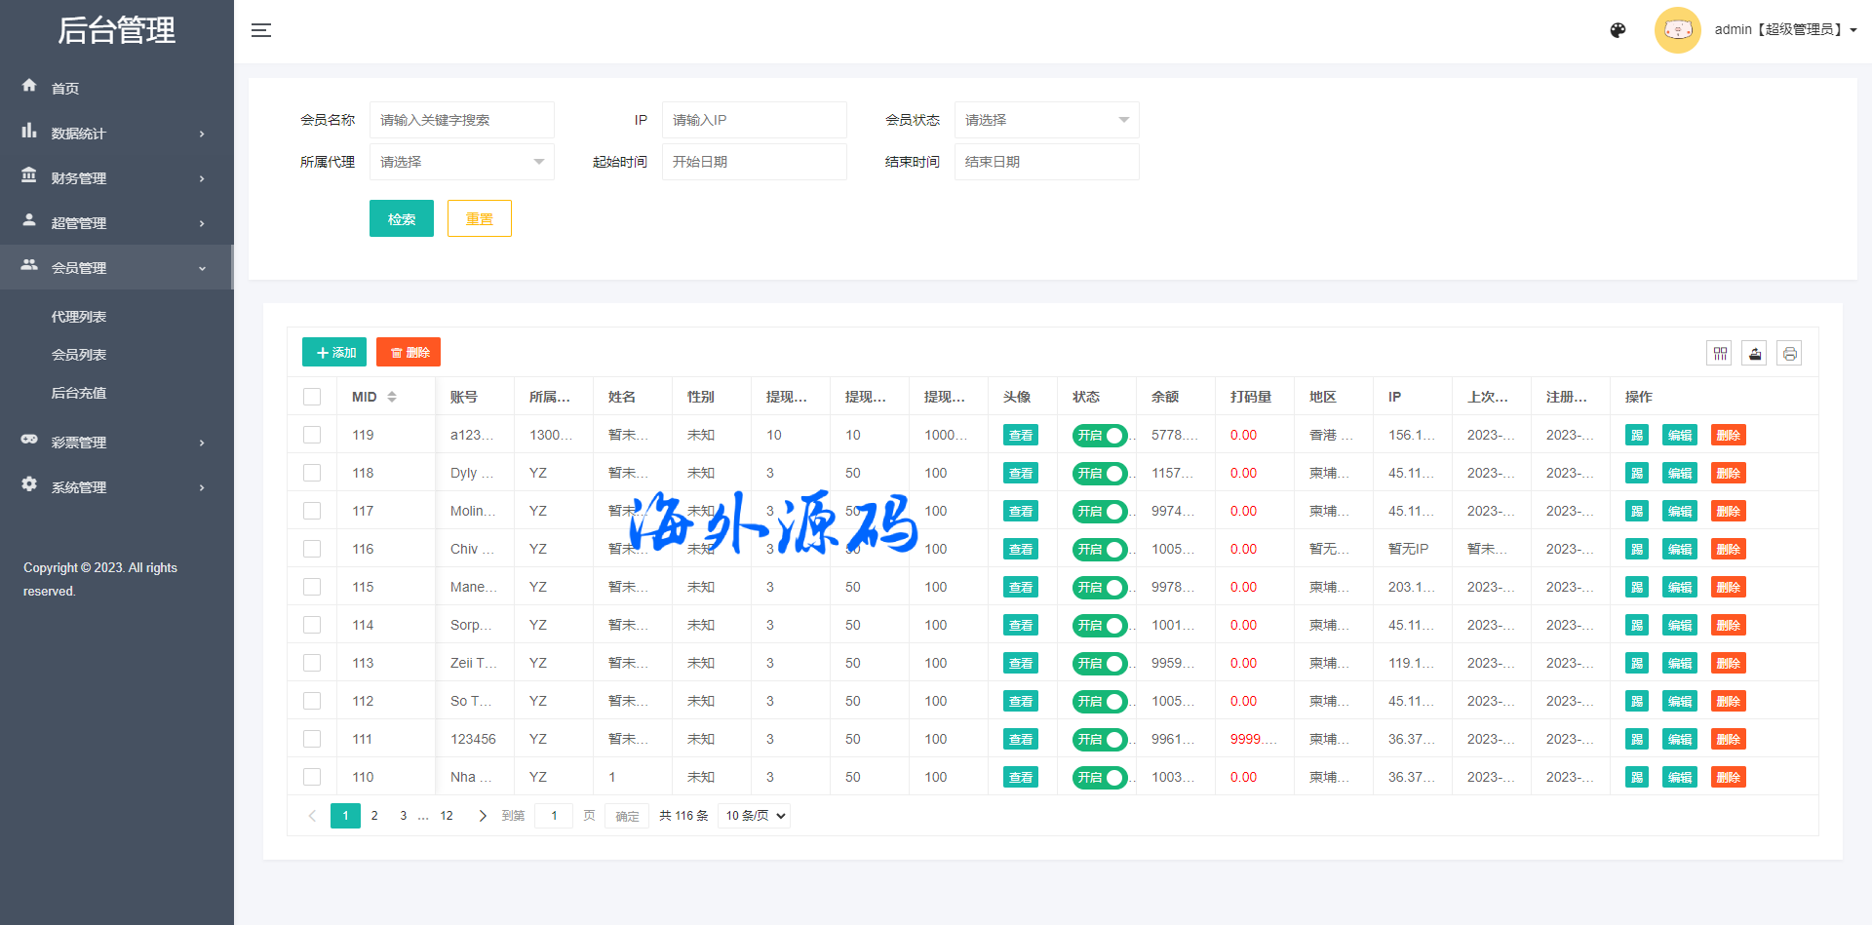Open the 会员状态 dropdown
Screen dimensions: 1872x925
click(1046, 120)
